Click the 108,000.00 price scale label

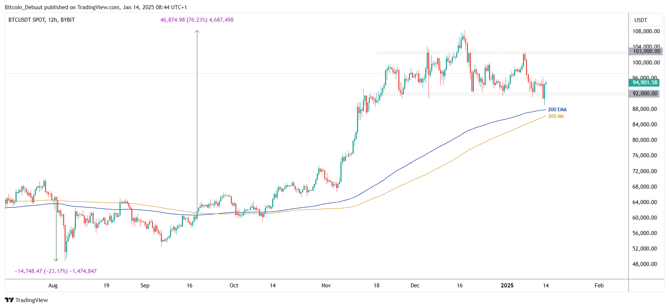coord(646,31)
